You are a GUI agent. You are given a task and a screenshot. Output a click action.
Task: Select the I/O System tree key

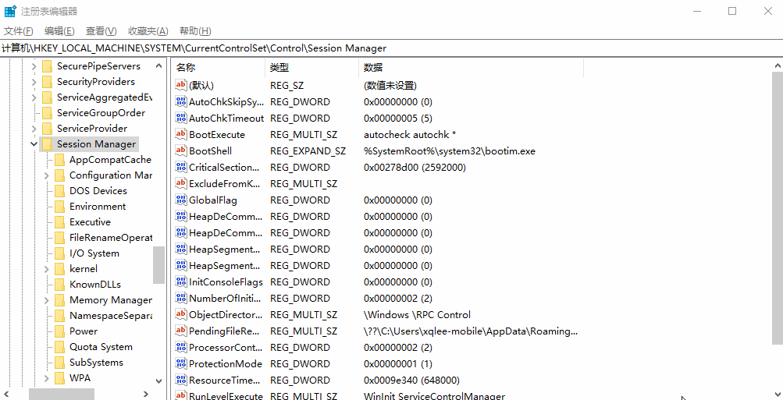tap(94, 253)
